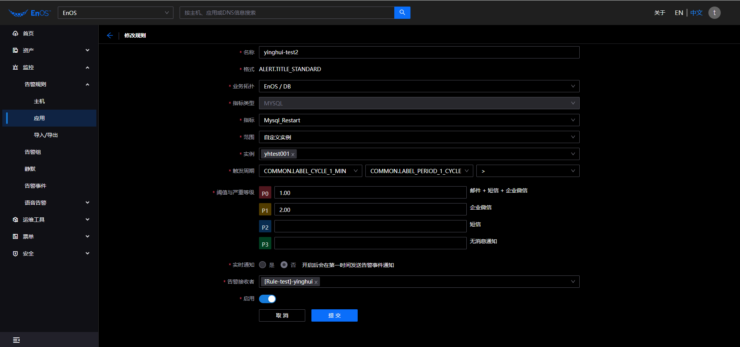Click the 名称 name input field
Screen dimensions: 740x347
[x=419, y=52]
